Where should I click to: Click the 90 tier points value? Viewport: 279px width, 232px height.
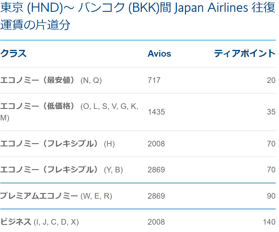coord(271,196)
